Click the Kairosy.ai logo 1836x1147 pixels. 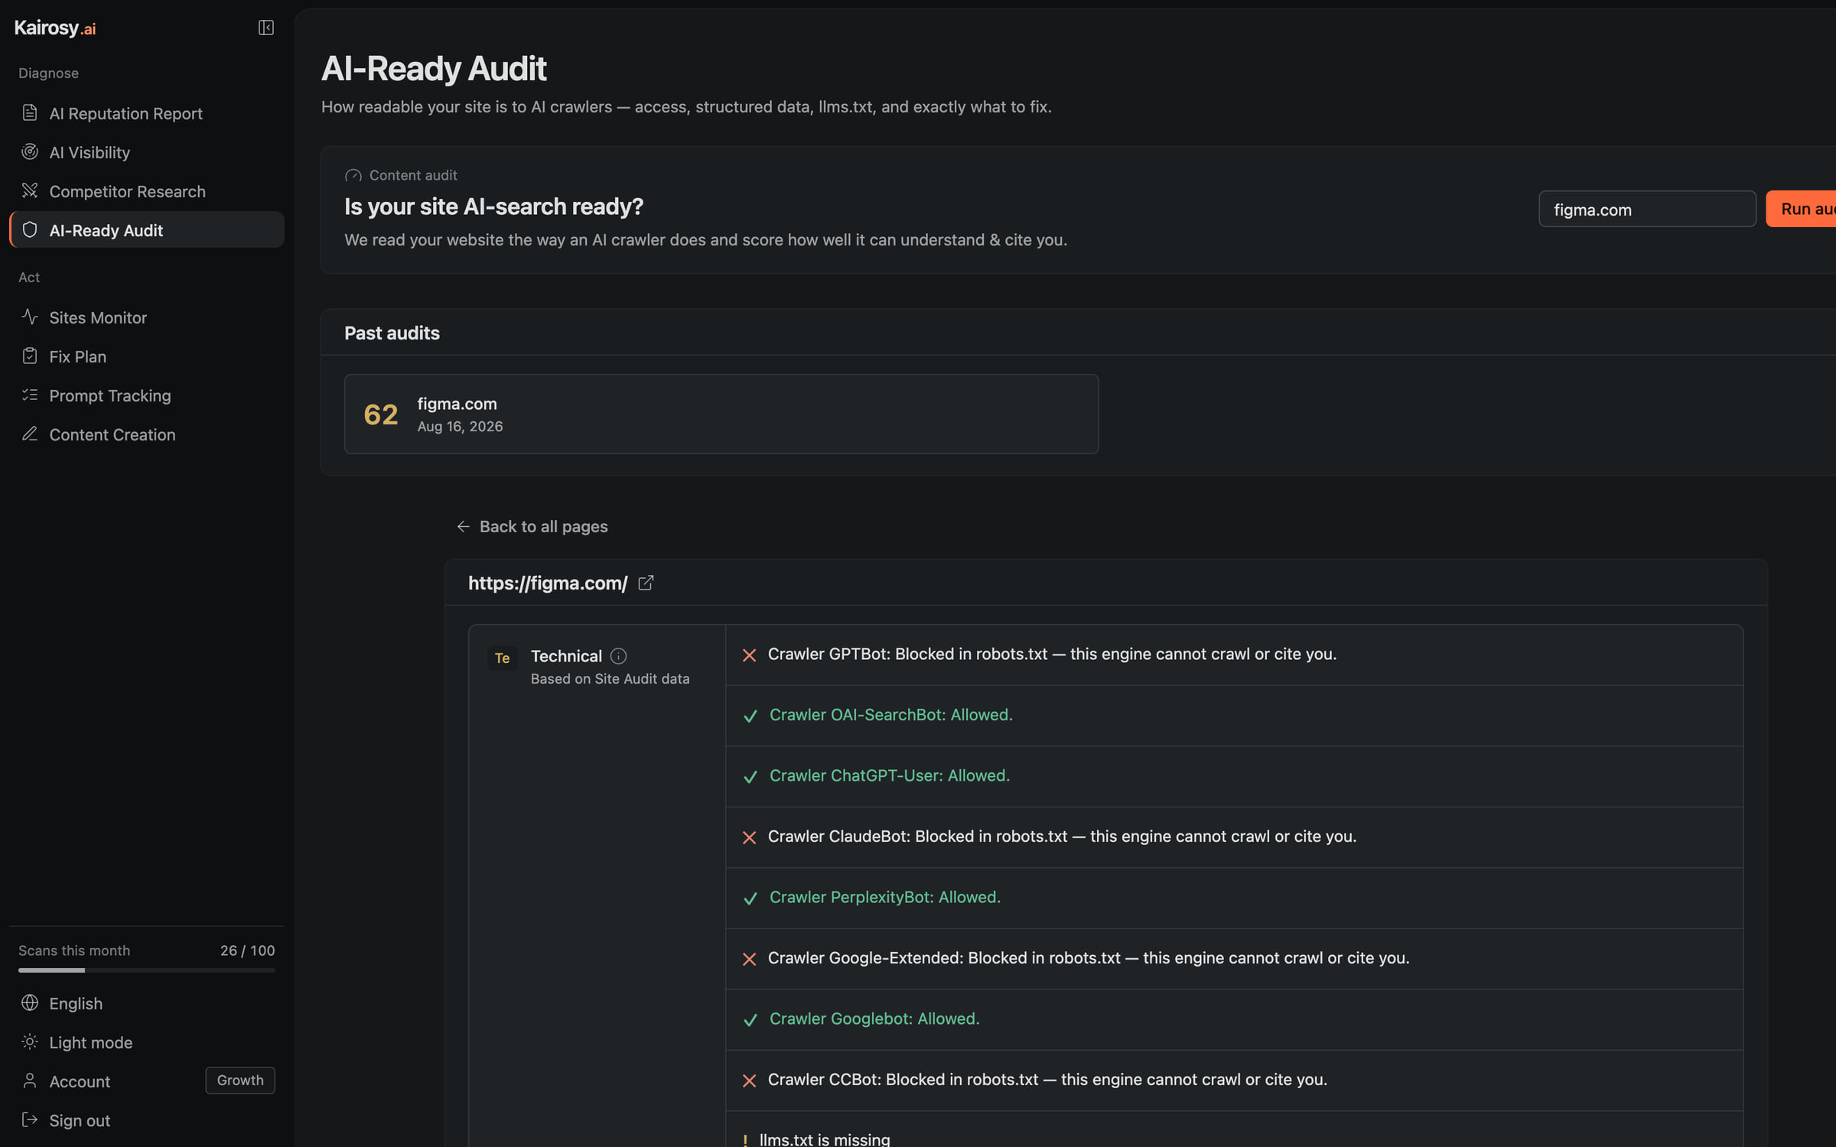pos(55,28)
